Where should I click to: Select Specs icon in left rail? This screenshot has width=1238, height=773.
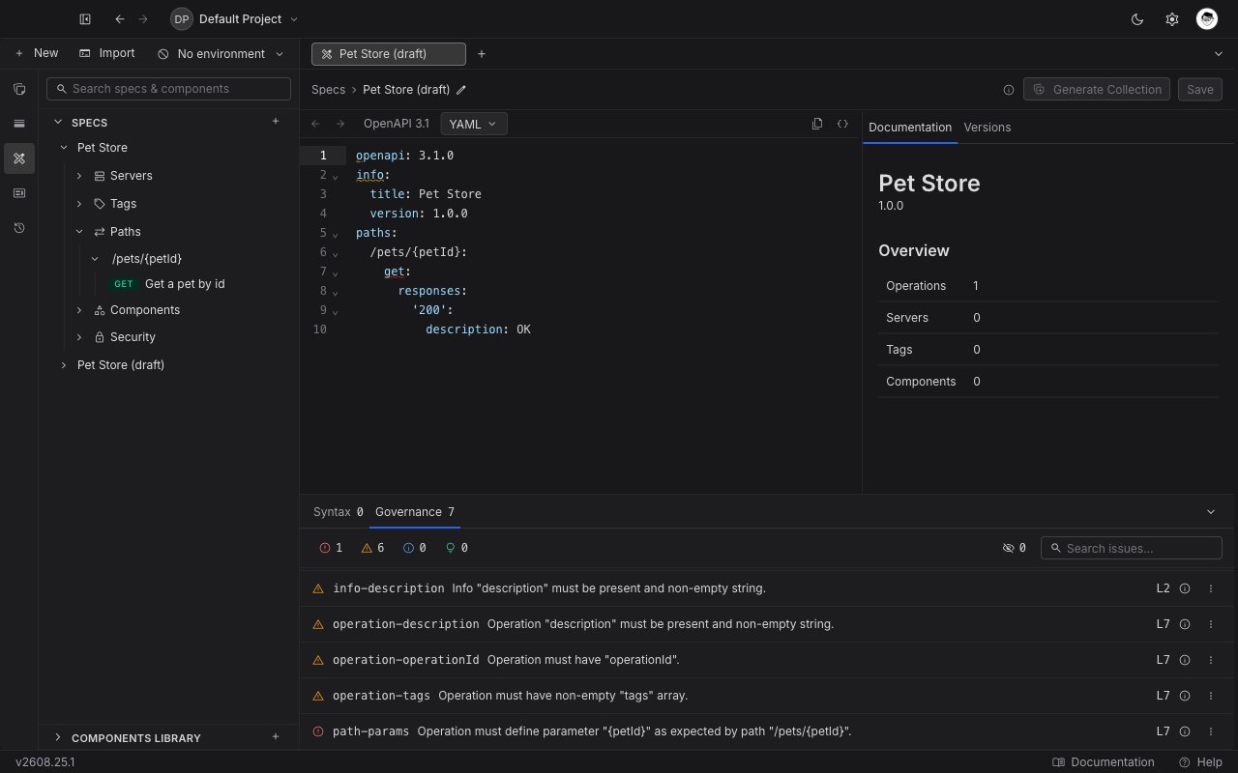pyautogui.click(x=19, y=158)
